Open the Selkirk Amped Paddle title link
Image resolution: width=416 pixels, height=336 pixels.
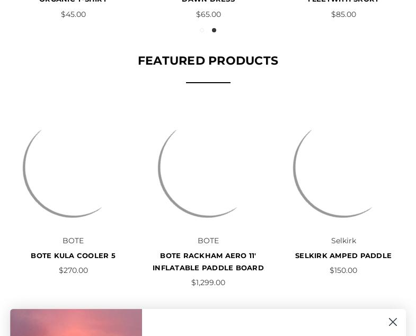[x=343, y=255]
